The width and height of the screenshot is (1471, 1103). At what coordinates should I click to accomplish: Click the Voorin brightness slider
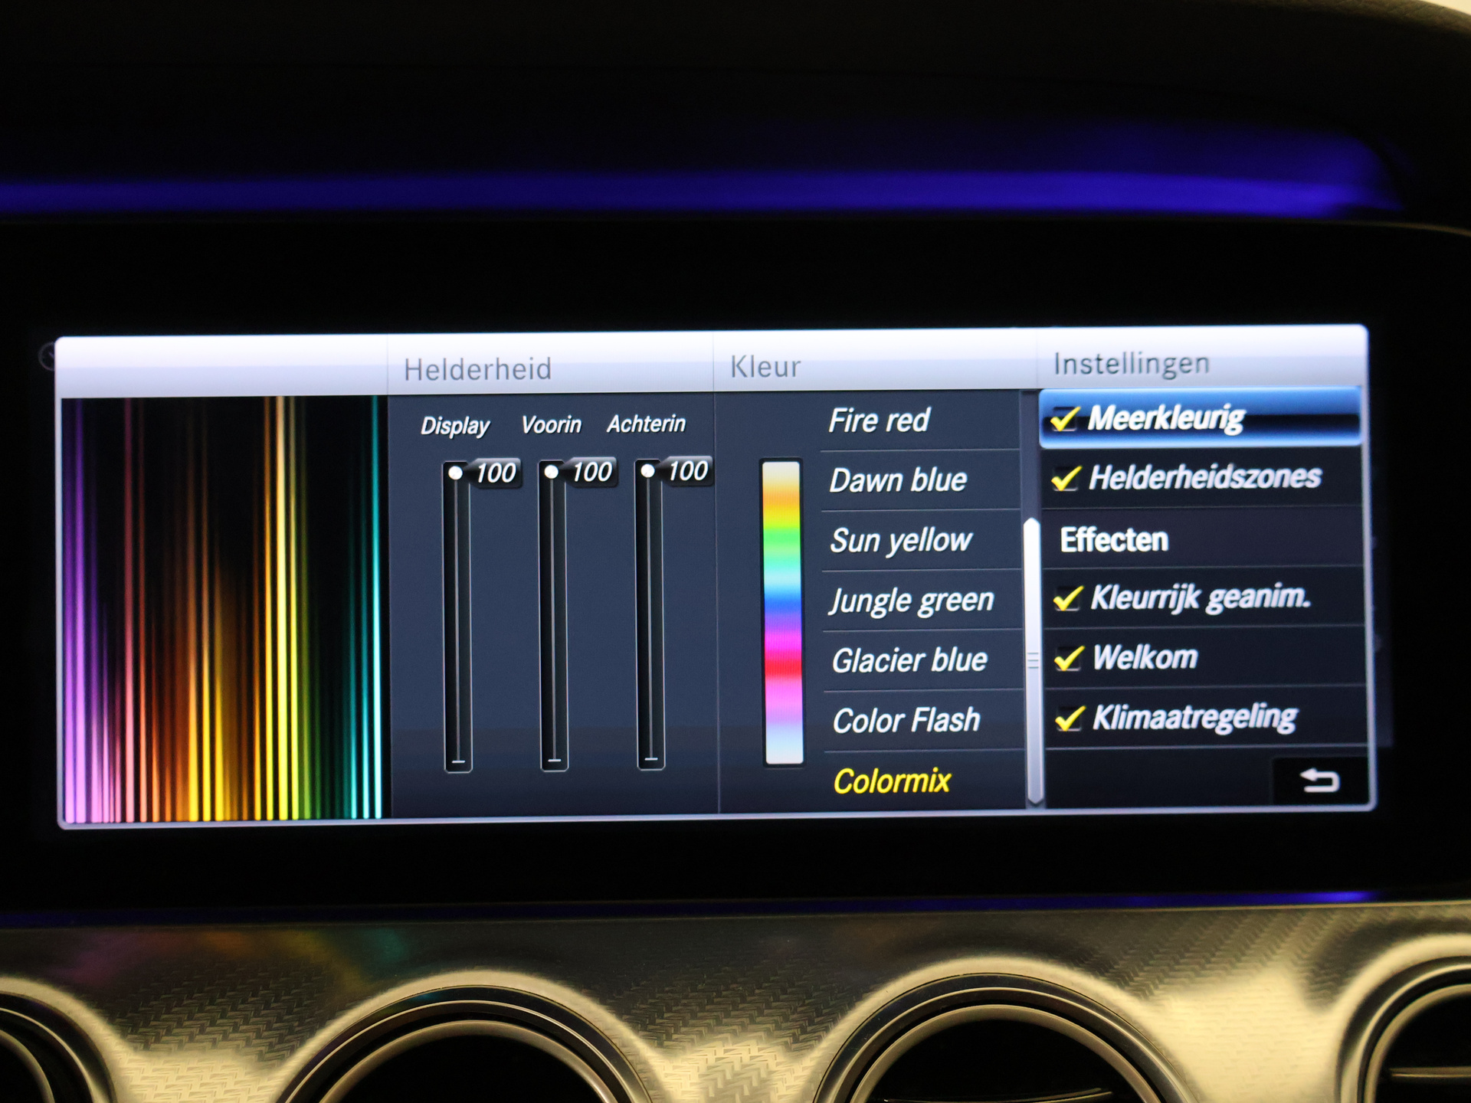[x=553, y=616]
